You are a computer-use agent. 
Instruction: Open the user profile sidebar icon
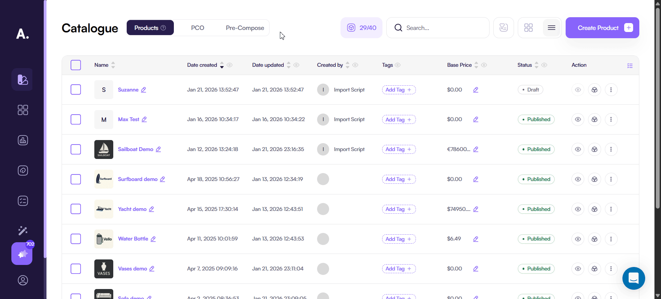click(x=23, y=280)
